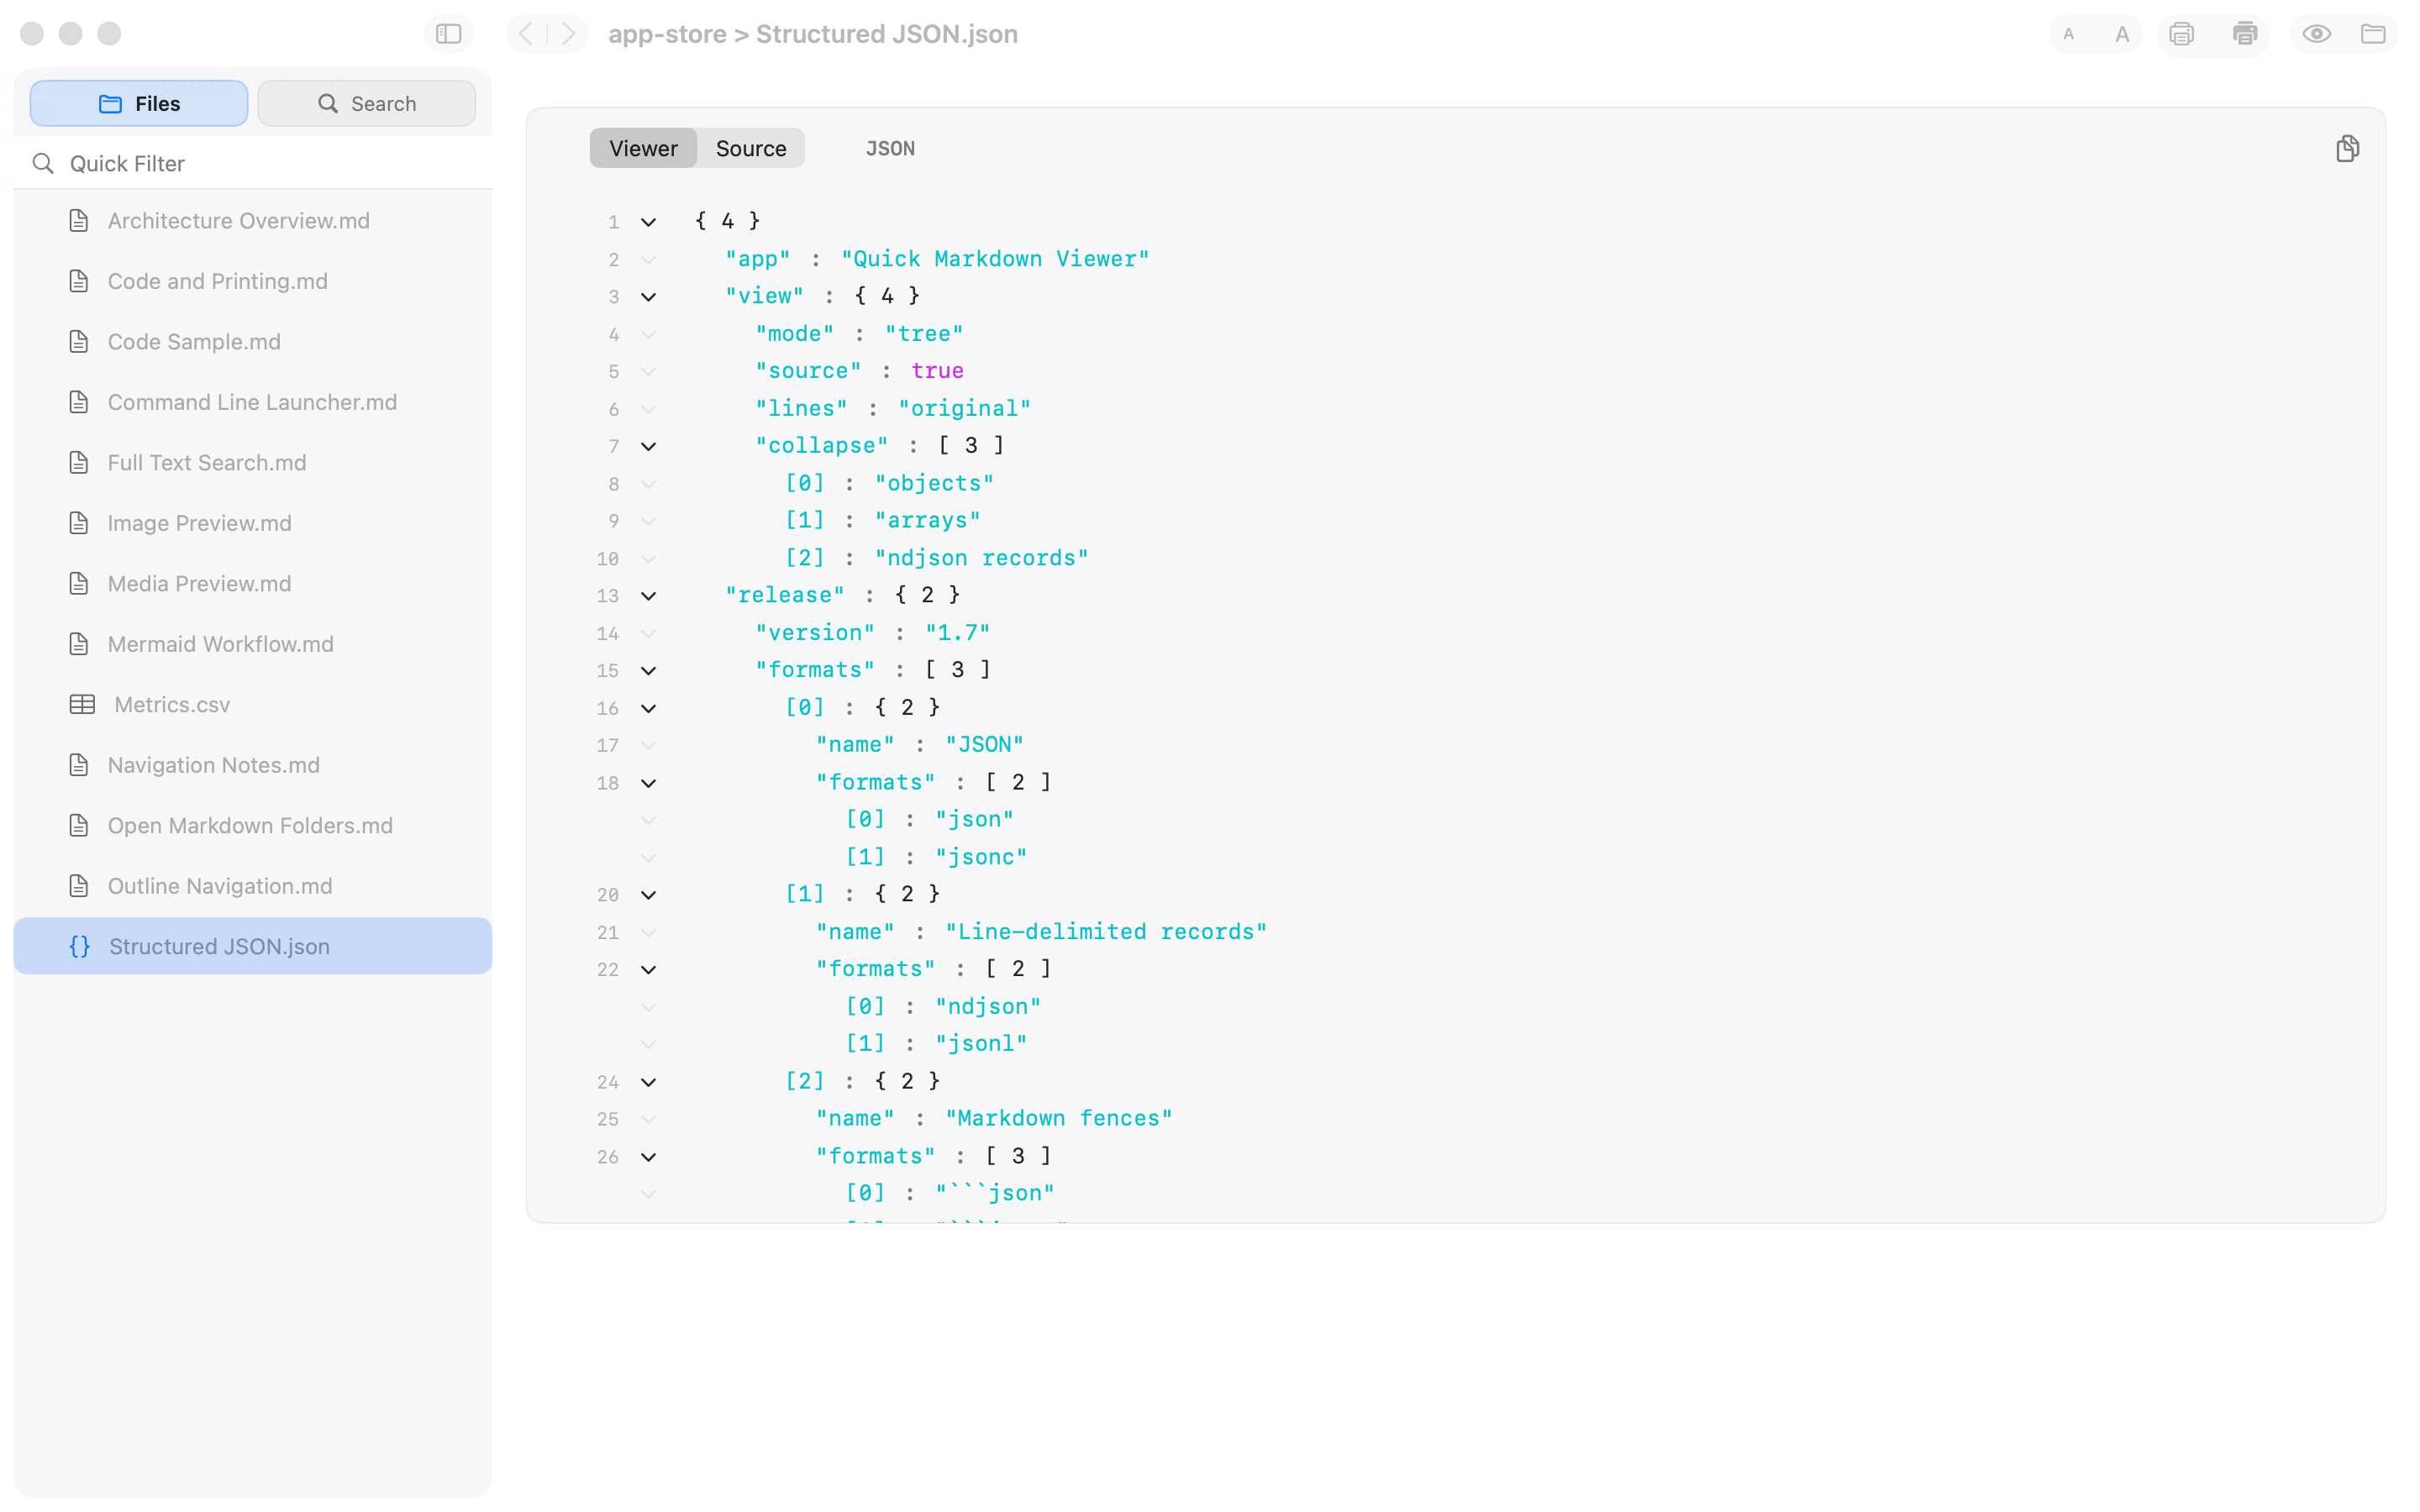Collapse the "collapse" array

(648, 446)
